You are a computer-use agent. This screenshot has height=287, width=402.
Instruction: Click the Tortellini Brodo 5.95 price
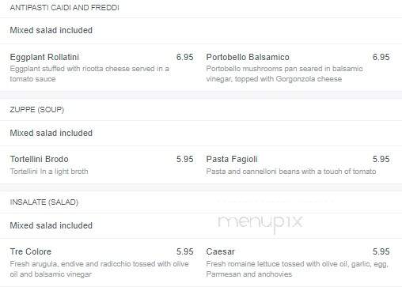185,159
